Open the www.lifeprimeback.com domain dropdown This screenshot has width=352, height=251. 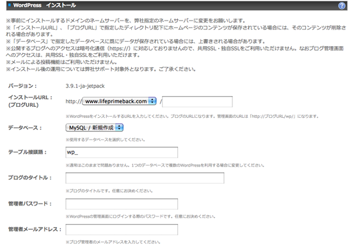click(x=120, y=101)
